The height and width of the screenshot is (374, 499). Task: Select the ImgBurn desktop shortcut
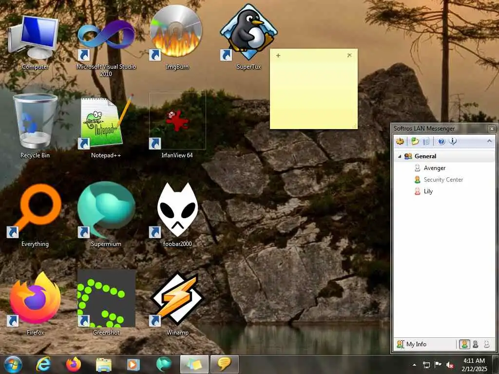click(177, 38)
